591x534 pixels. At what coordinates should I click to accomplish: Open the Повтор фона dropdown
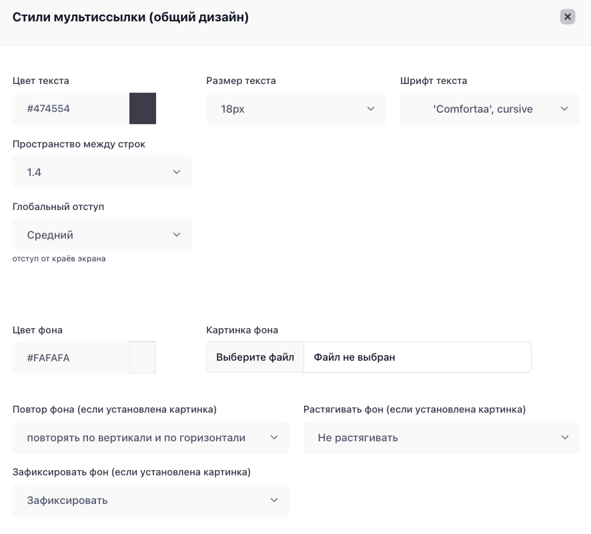coord(151,437)
